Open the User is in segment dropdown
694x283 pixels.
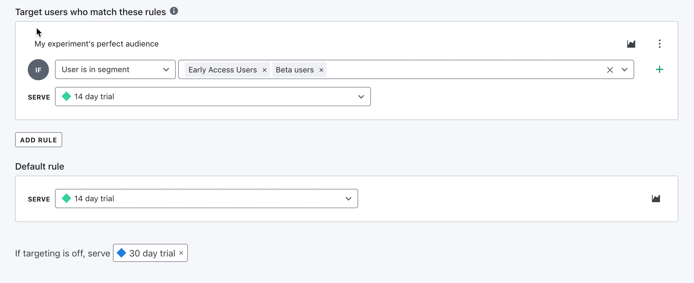click(x=115, y=69)
